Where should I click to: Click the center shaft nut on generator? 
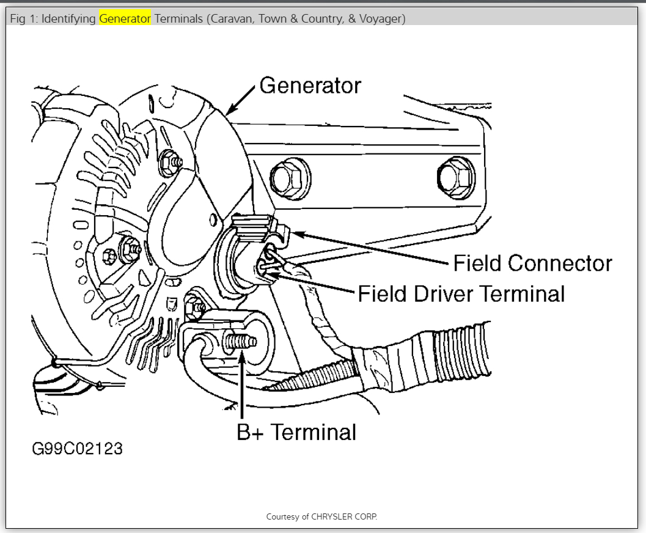[x=130, y=249]
